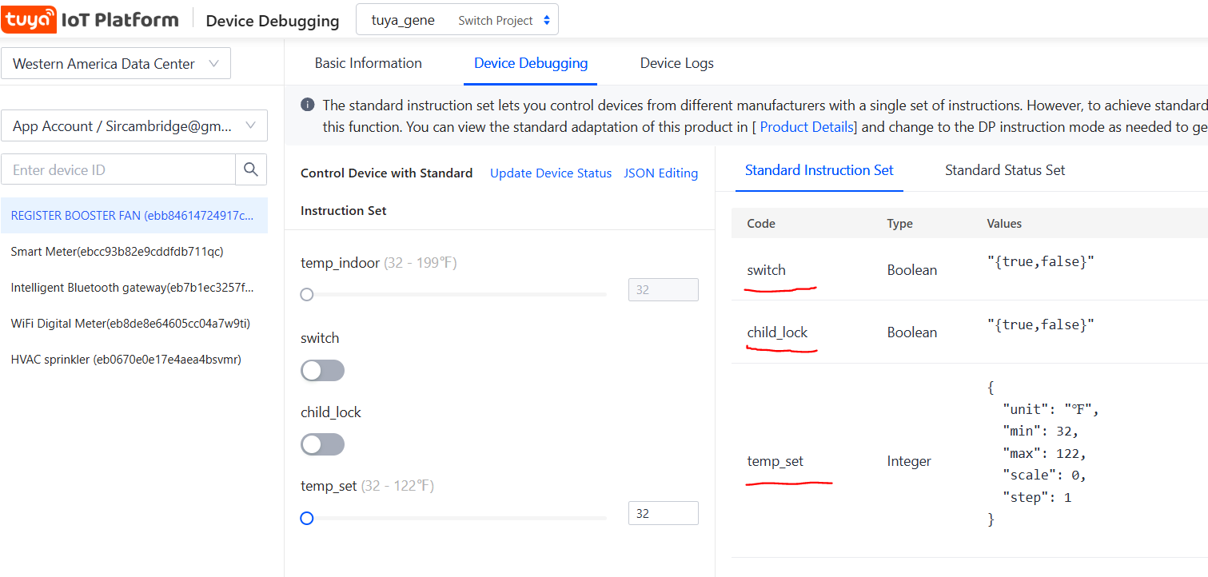Expand the Western America Data Center dropdown
The image size is (1208, 577).
pos(116,64)
